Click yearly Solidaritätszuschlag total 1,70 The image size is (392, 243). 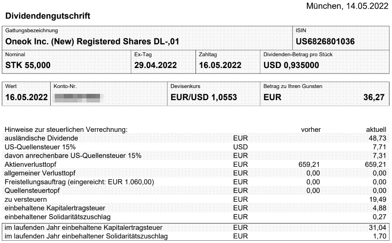point(379,236)
